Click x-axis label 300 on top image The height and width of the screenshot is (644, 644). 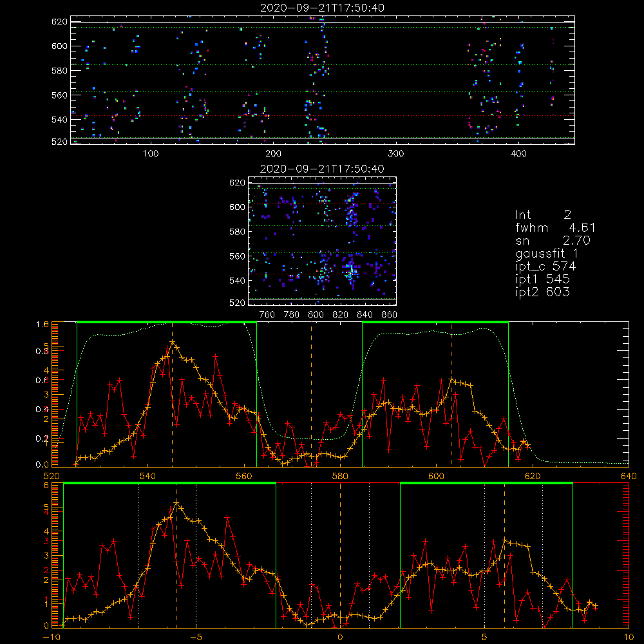pyautogui.click(x=396, y=154)
